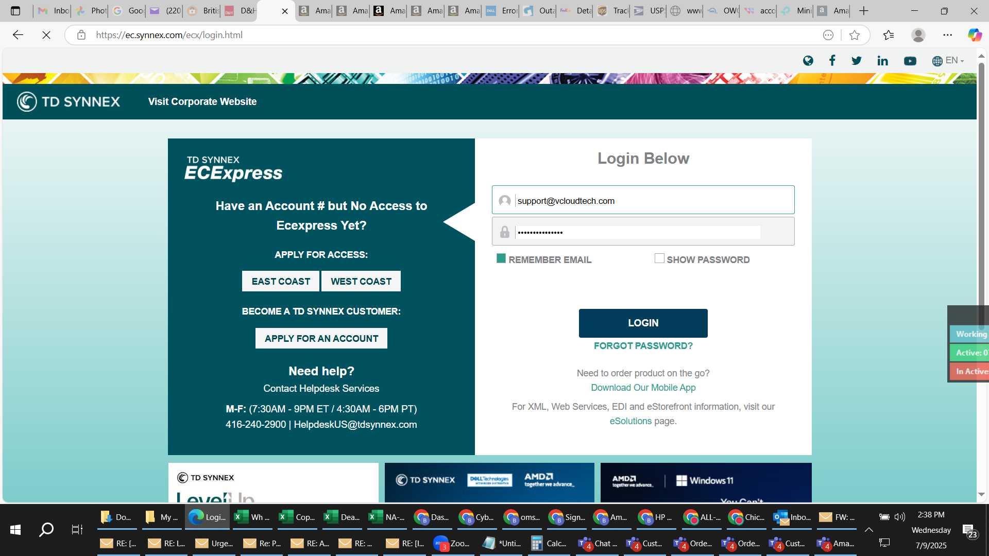The image size is (989, 556).
Task: Click the EAST COAST access button
Action: point(281,281)
